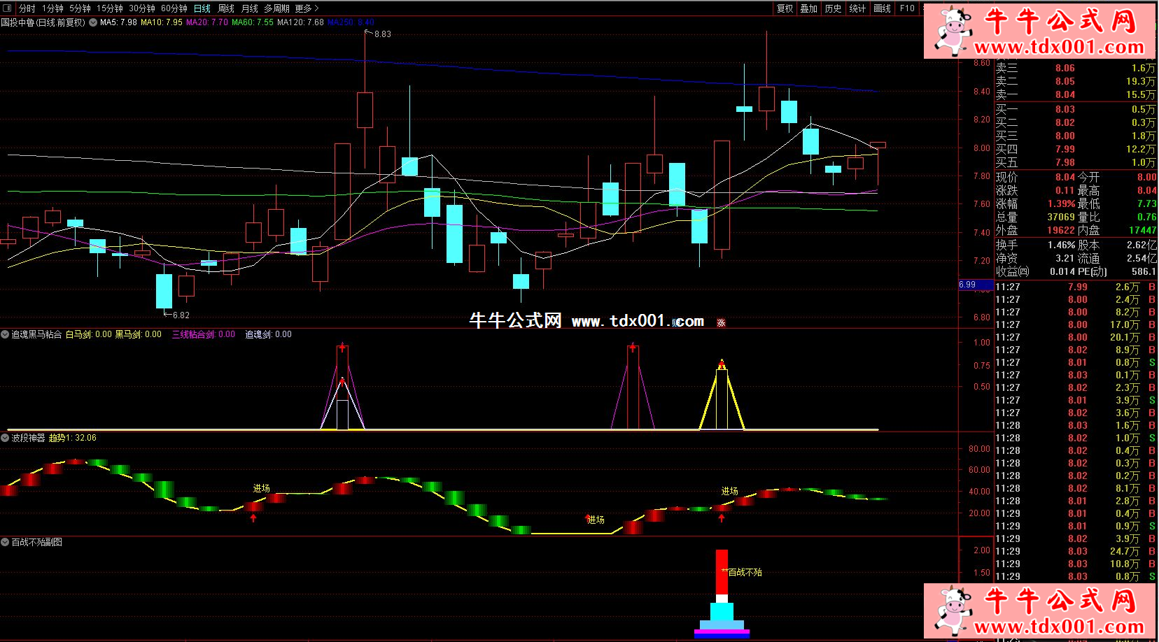1159x642 pixels.
Task: Select the 1分钟 period tab
Action: click(52, 8)
